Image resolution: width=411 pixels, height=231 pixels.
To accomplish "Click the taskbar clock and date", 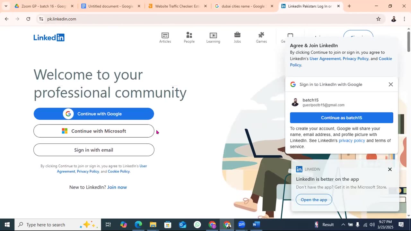I will pos(385,225).
